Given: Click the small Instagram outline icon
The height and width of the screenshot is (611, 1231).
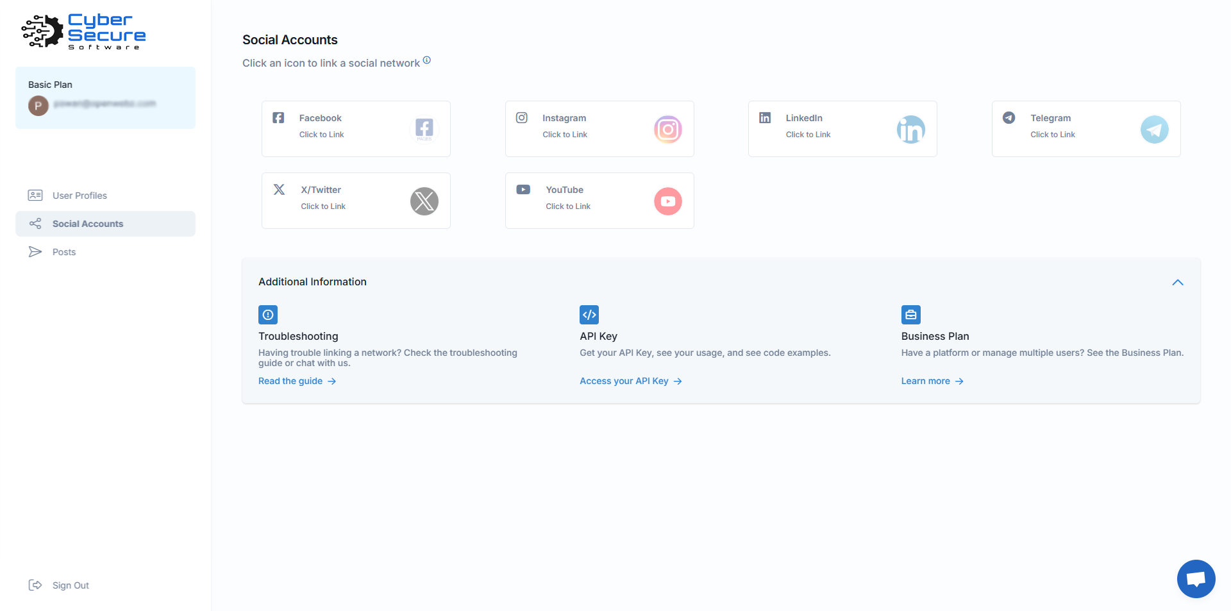Looking at the screenshot, I should coord(522,118).
